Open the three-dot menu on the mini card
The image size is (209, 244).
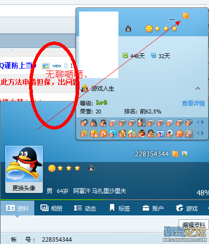click(172, 20)
